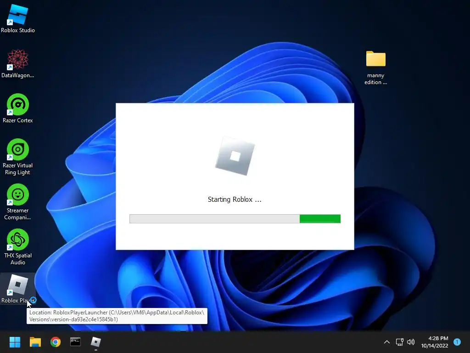Select the THX Spatial Audio shortcut
The image size is (470, 353).
tap(18, 247)
